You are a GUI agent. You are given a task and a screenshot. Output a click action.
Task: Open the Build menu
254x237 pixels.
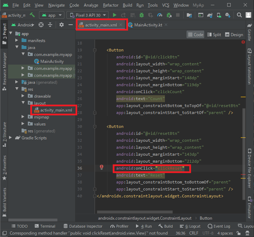[x=127, y=5]
